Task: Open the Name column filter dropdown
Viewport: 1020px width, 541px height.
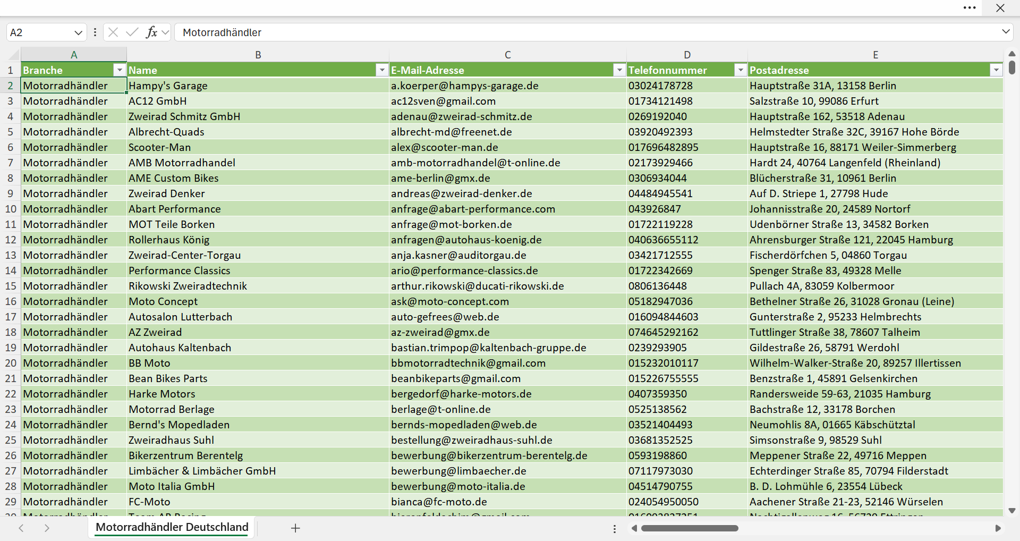Action: click(x=382, y=70)
